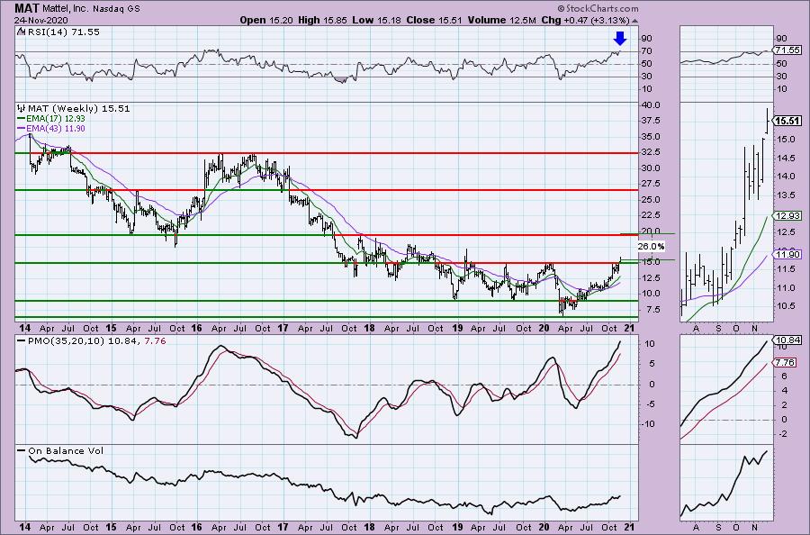Click the RSI line icon in the legend
The height and width of the screenshot is (535, 810).
[22, 32]
